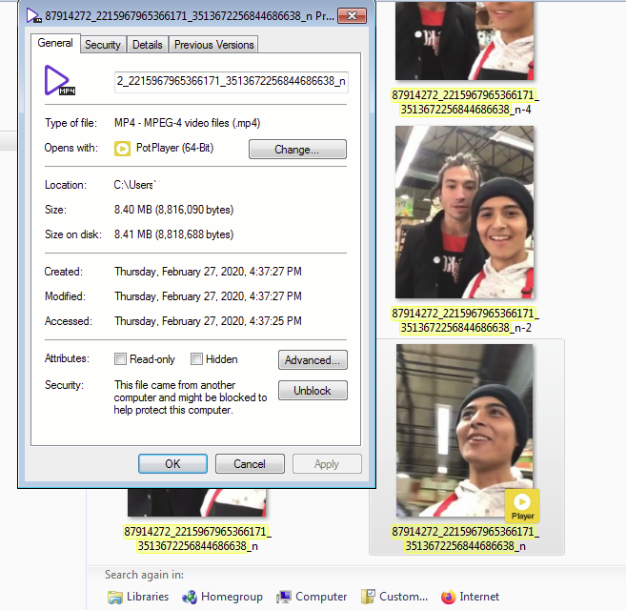Open the Details tab
Image resolution: width=626 pixels, height=610 pixels.
[148, 45]
